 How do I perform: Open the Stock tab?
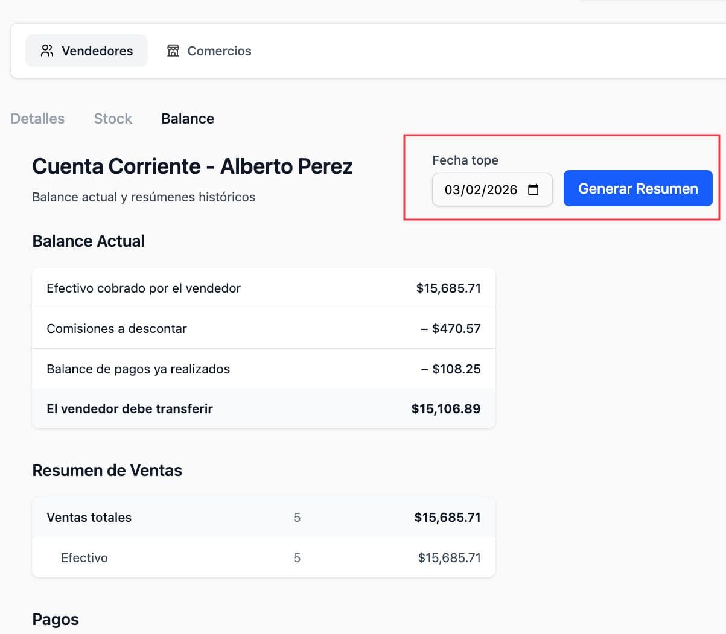tap(112, 118)
